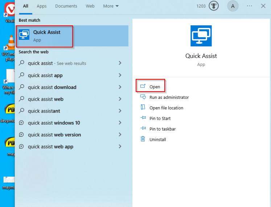
Task: Click the chat icon beside 'quick assist web app'
Action: tap(21, 147)
